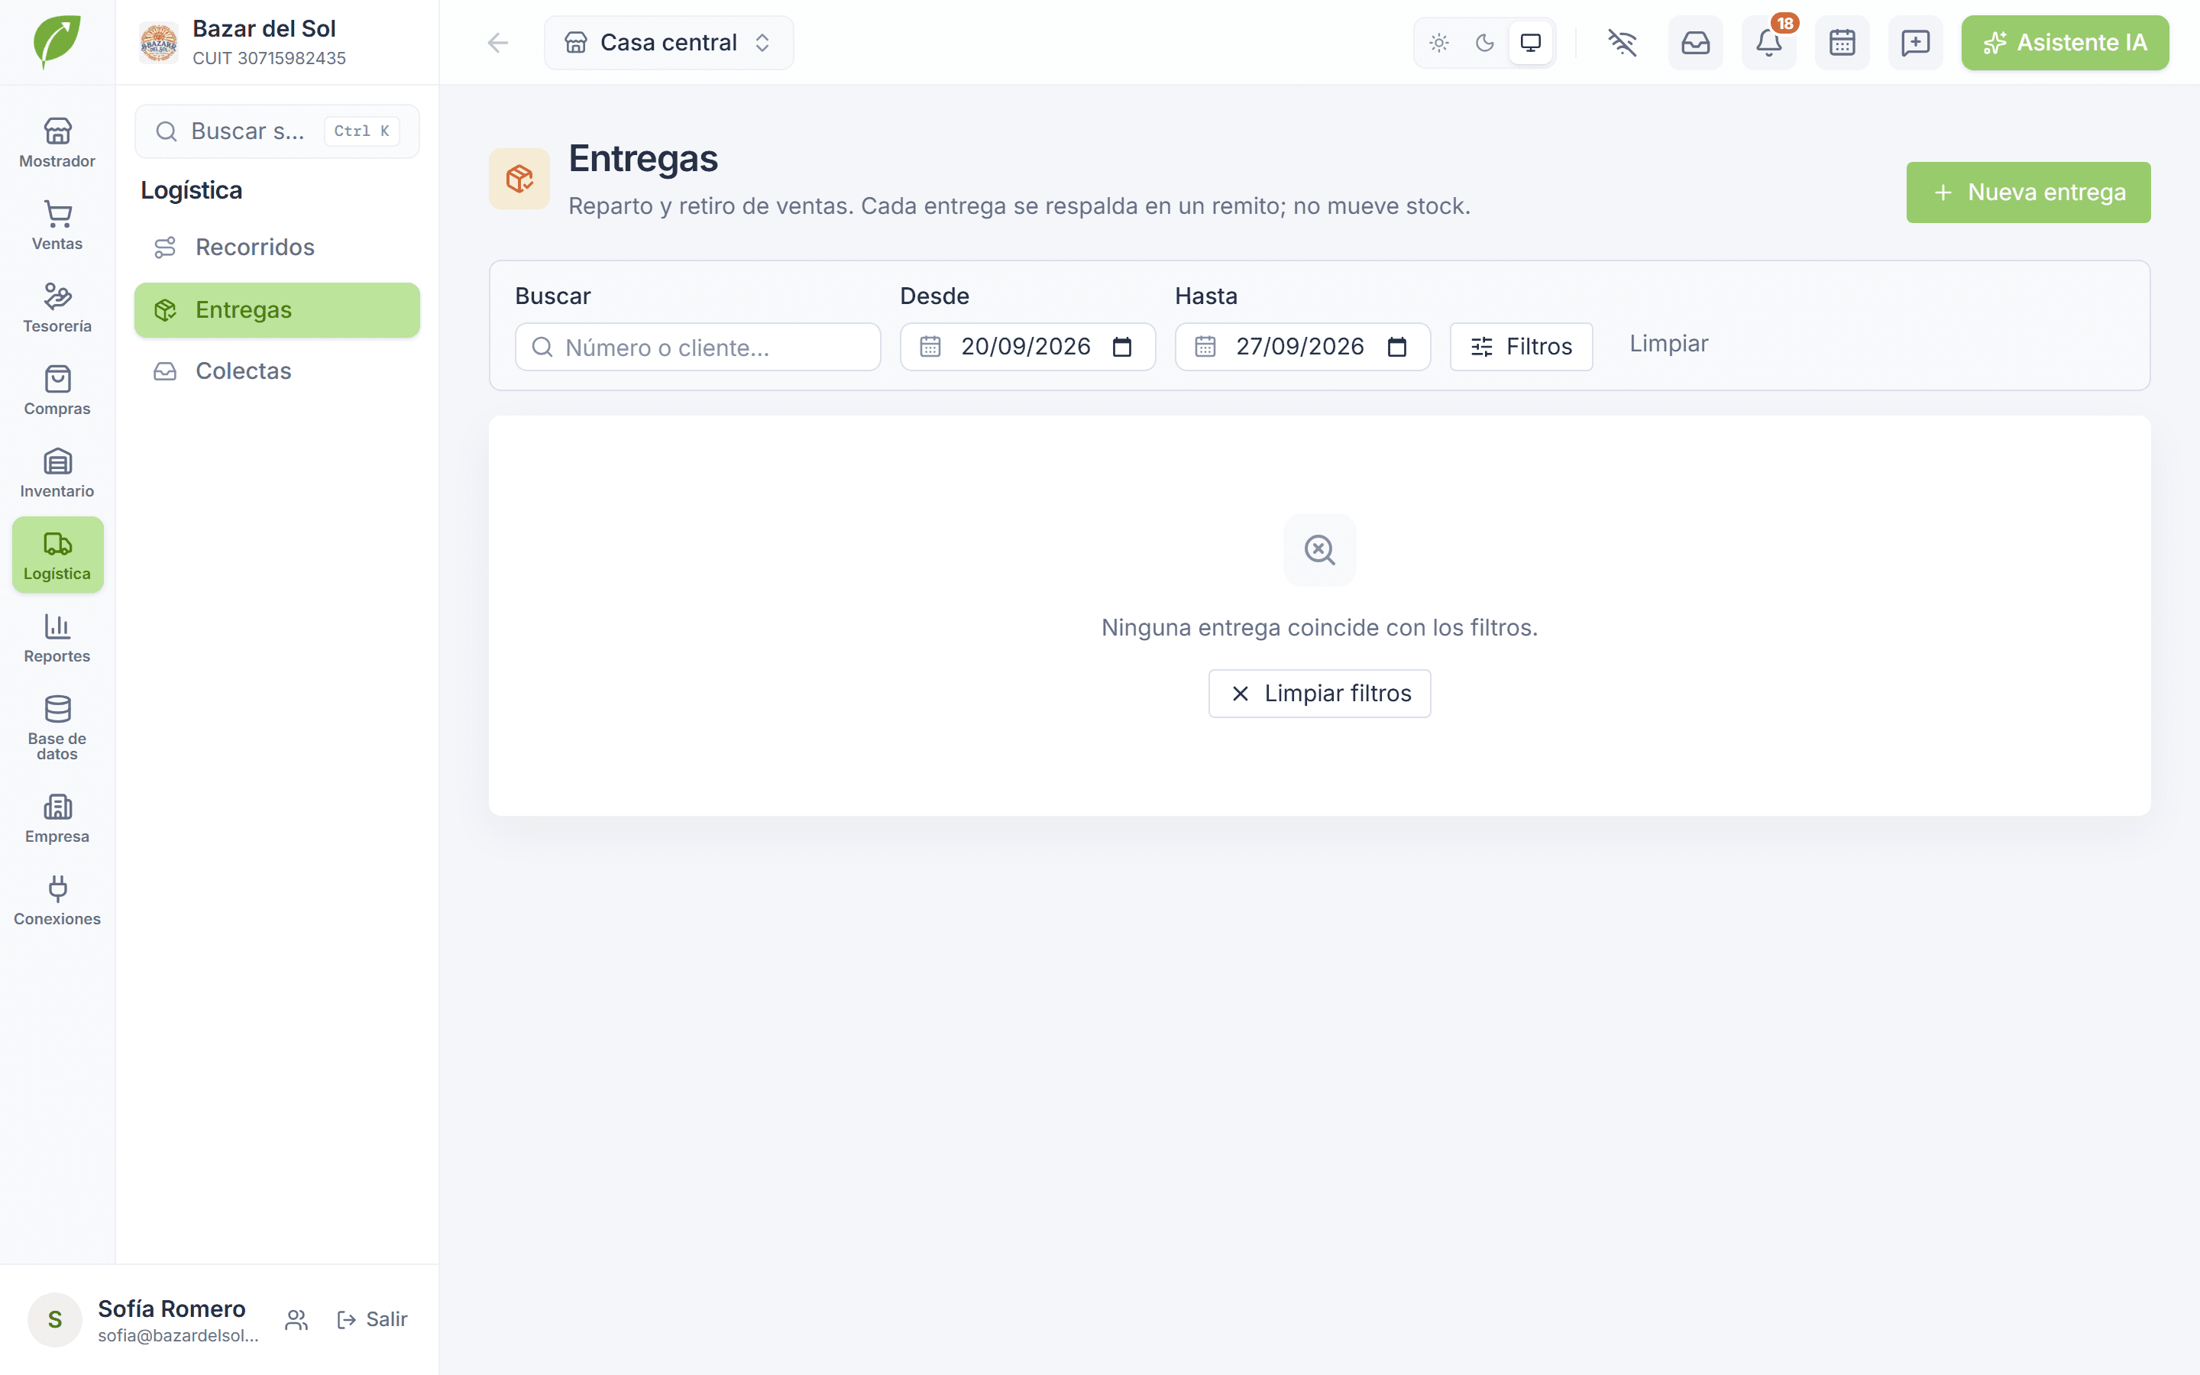The height and width of the screenshot is (1375, 2200).
Task: Open Recorridos in Logística menu
Action: click(x=277, y=247)
